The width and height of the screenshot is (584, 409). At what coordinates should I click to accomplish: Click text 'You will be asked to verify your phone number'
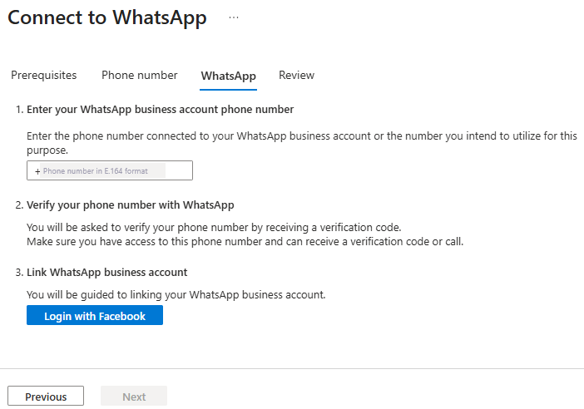point(137,228)
